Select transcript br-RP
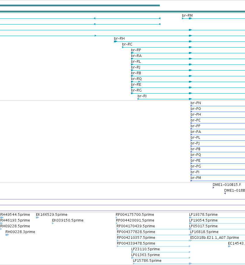The height and width of the screenshot is (265, 245). [136, 50]
